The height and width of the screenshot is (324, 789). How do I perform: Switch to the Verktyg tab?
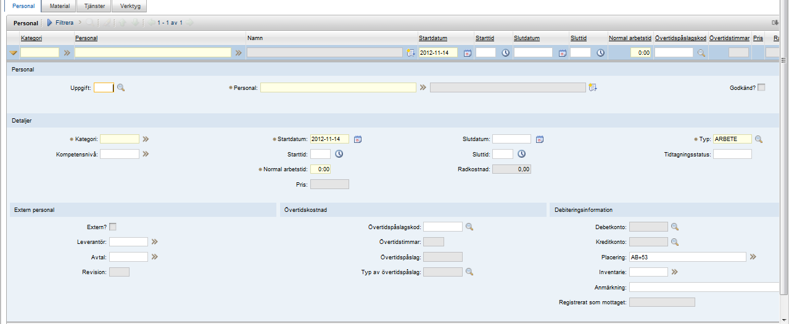[130, 6]
